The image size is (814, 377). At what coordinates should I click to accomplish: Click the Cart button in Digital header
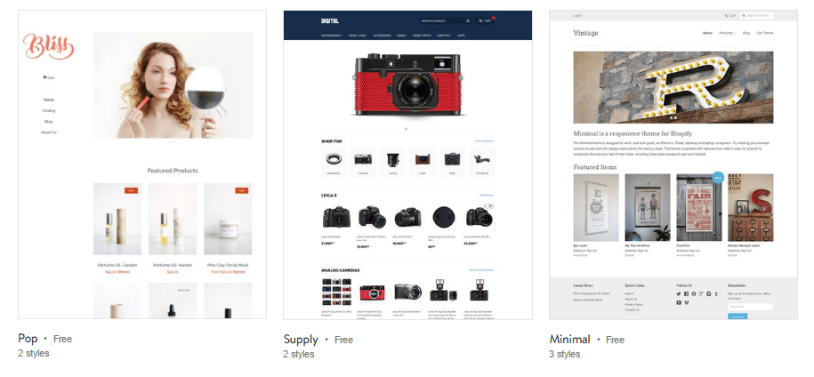[486, 20]
